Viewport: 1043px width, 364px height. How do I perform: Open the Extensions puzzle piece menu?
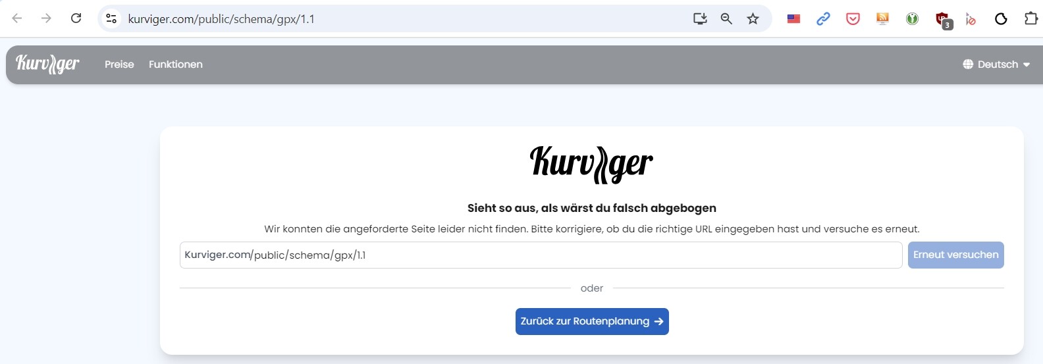(1031, 18)
